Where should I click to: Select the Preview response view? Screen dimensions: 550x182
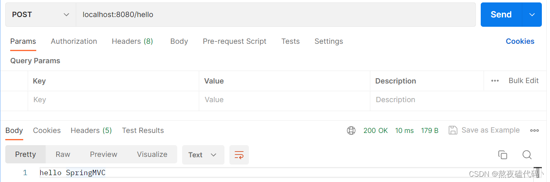pos(103,154)
